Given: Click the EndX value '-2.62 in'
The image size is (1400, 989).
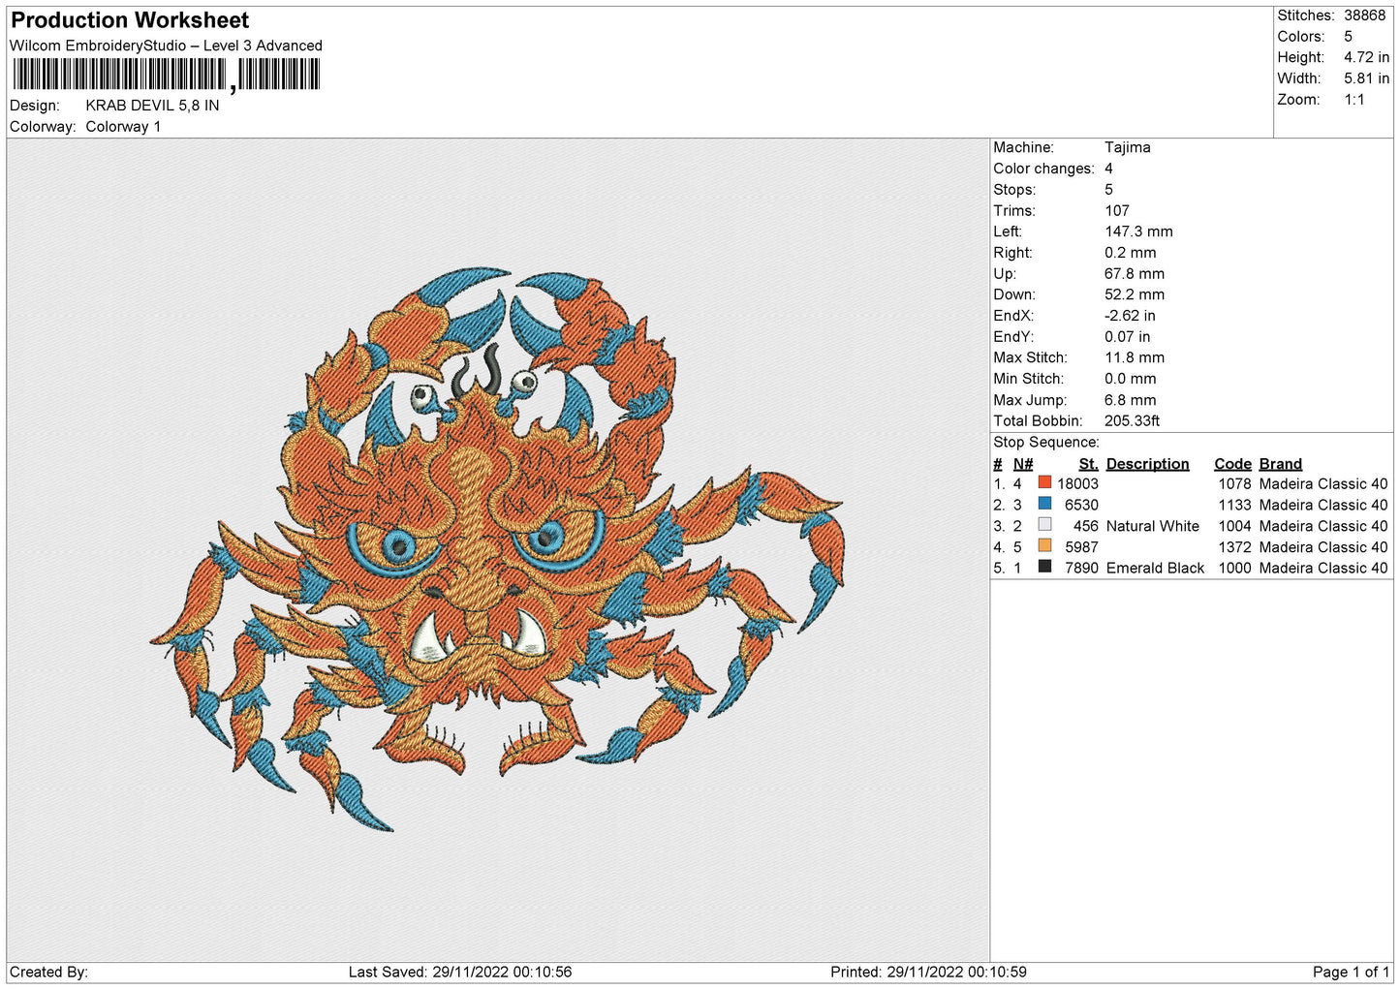Looking at the screenshot, I should tap(1130, 316).
